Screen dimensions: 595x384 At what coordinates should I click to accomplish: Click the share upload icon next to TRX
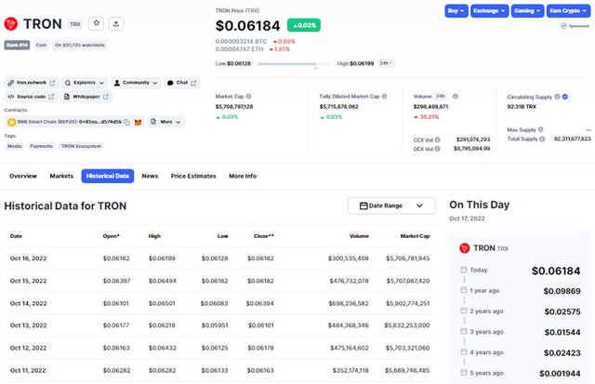tap(116, 23)
